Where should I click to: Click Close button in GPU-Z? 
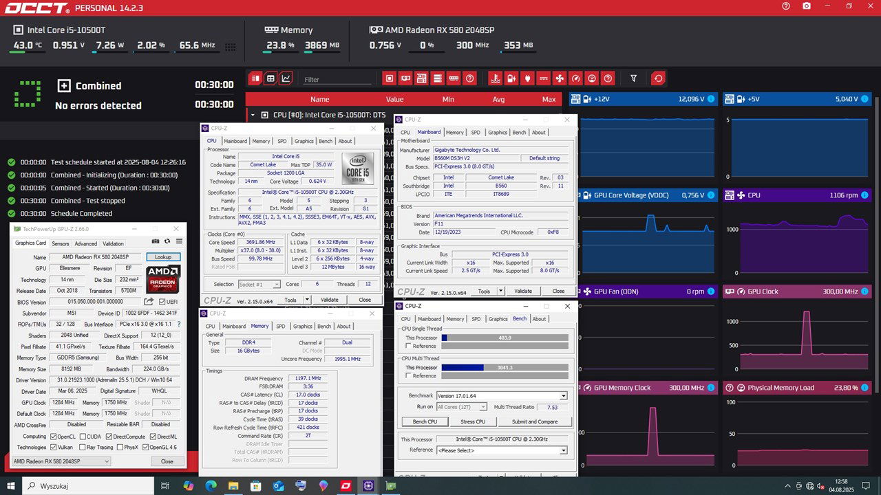click(x=167, y=461)
